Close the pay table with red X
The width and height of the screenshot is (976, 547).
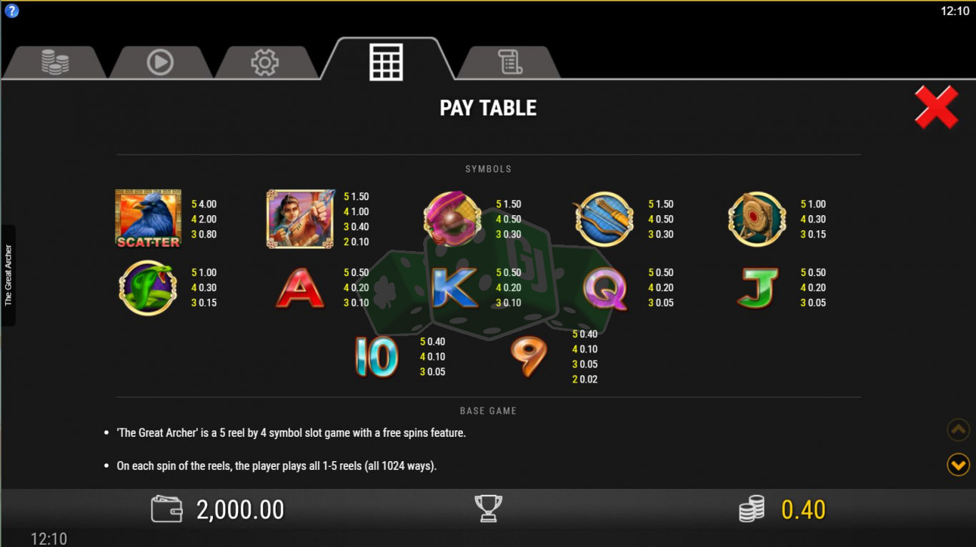(x=936, y=107)
